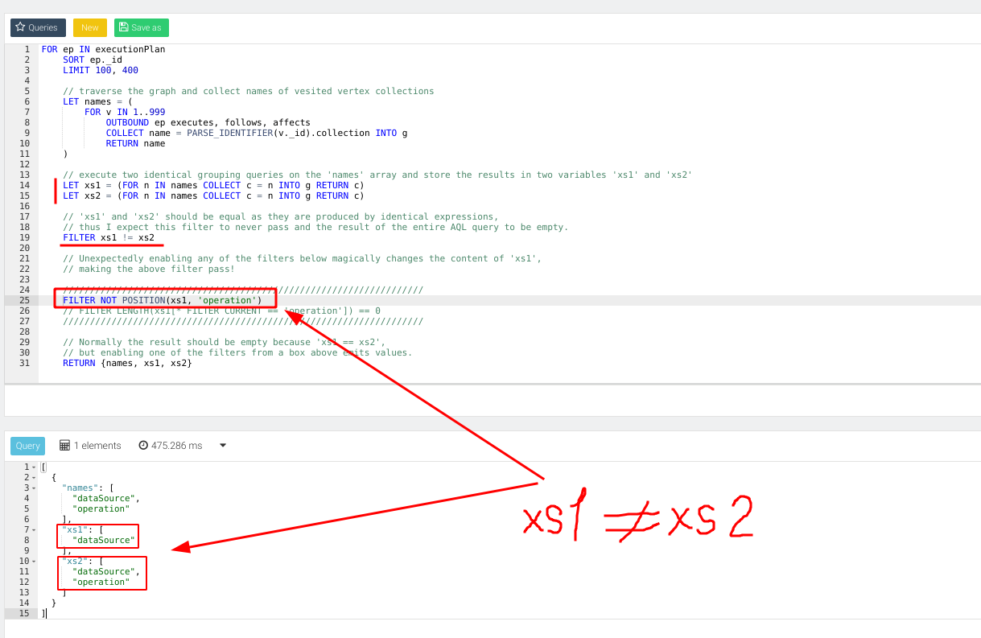
Task: Collapse the "xs2" array in the results
Action: click(x=33, y=561)
